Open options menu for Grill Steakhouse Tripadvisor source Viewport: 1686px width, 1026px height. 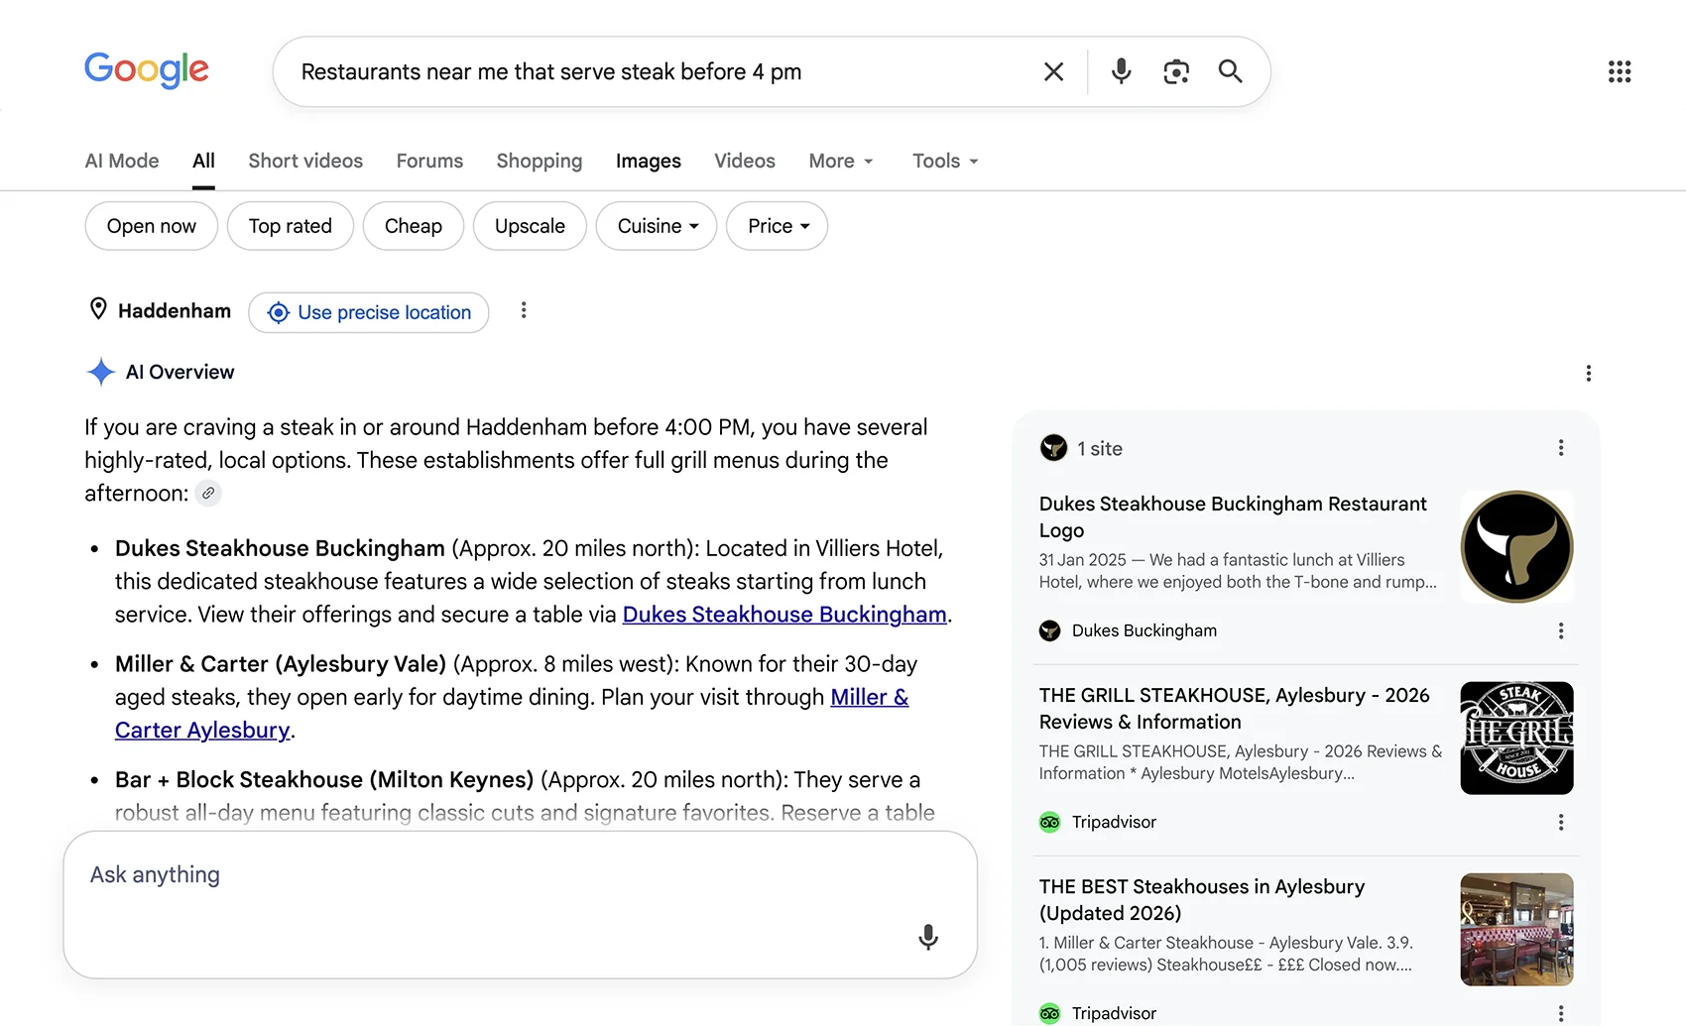pos(1561,822)
